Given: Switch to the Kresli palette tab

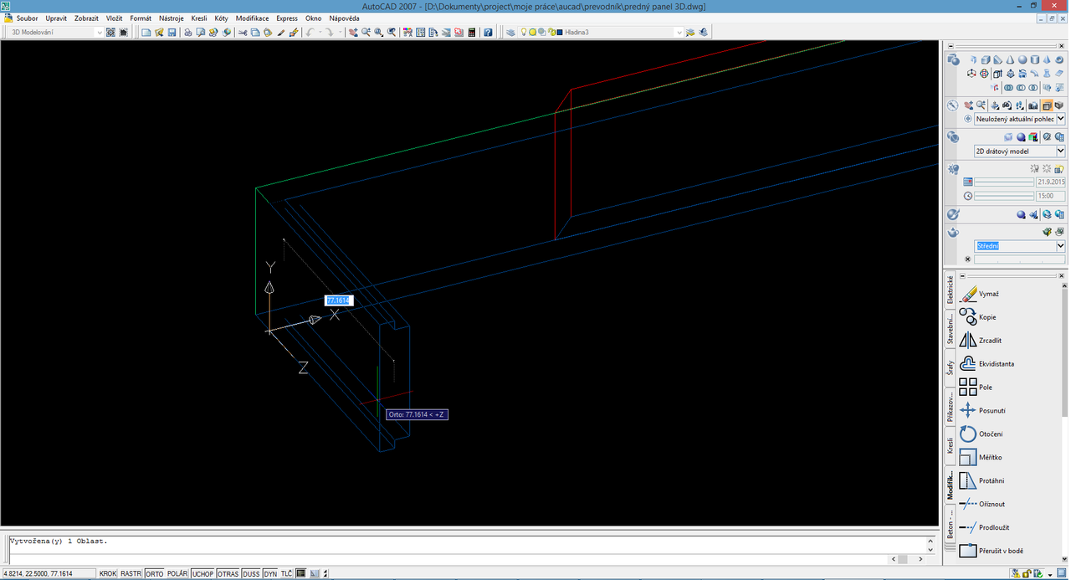Looking at the screenshot, I should [951, 445].
